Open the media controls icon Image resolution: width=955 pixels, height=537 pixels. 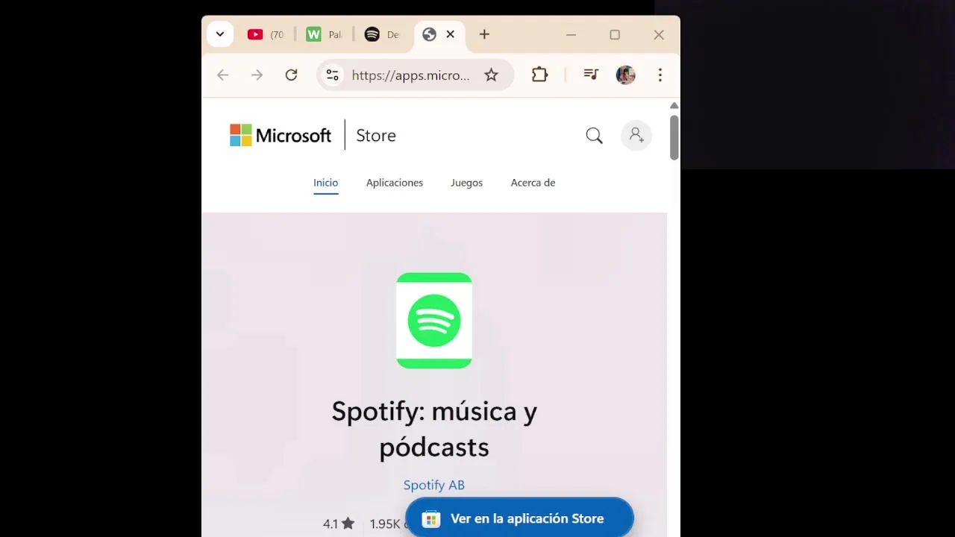pyautogui.click(x=591, y=75)
